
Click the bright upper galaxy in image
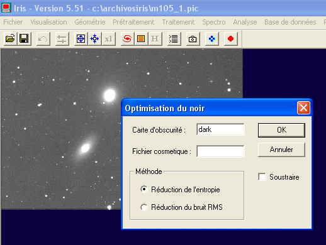110,95
